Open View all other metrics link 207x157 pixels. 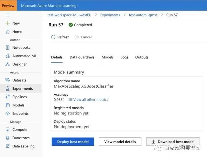(91, 100)
